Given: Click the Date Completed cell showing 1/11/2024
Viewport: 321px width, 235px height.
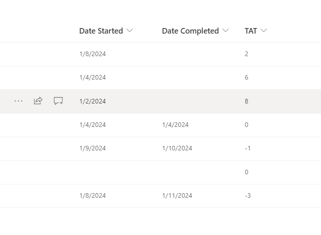Looking at the screenshot, I should pyautogui.click(x=177, y=195).
